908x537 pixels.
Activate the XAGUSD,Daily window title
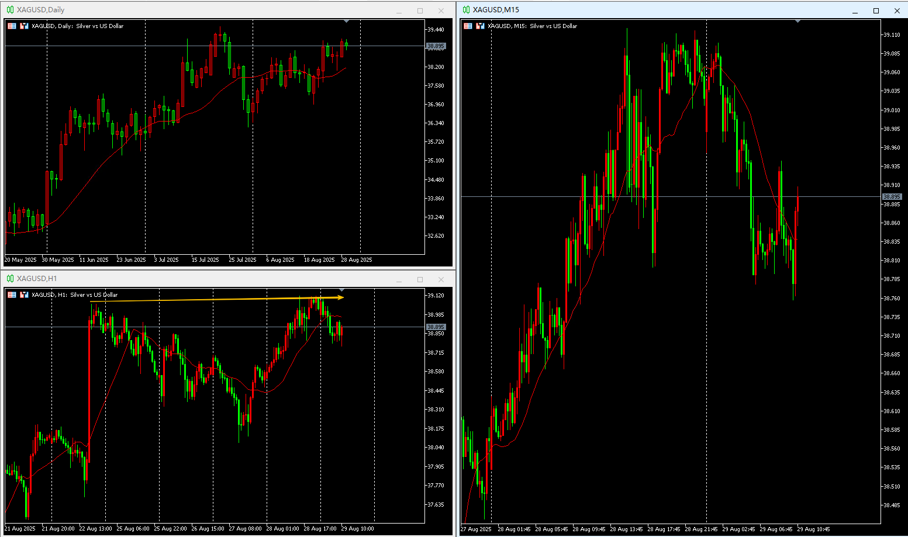(40, 10)
